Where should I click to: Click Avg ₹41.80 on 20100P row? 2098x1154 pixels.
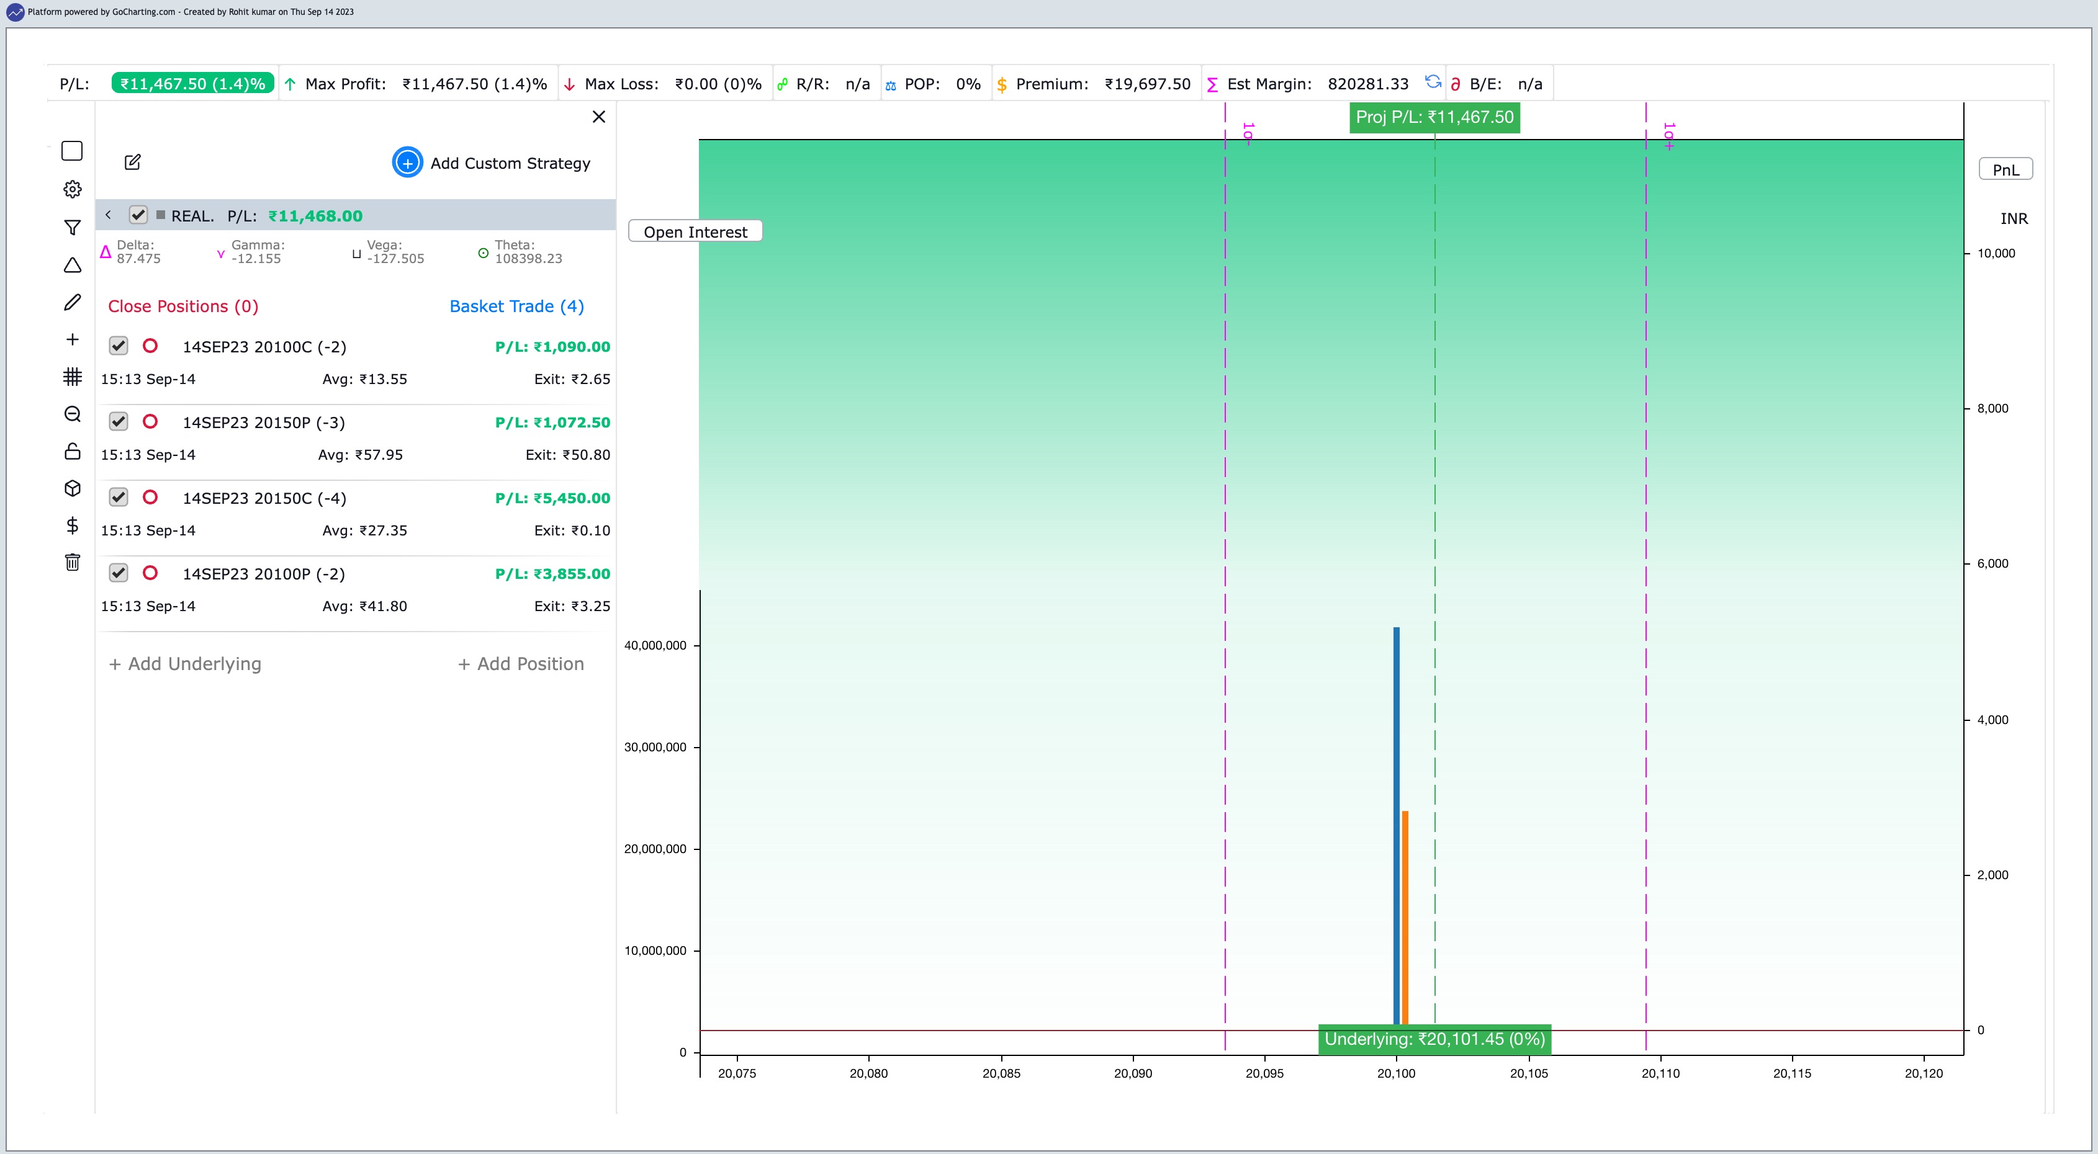(365, 606)
